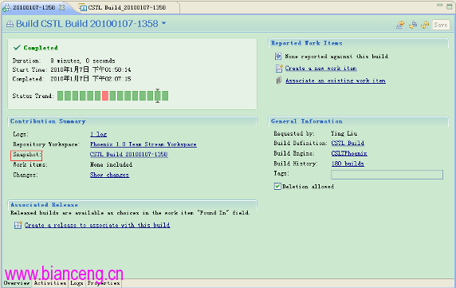The width and height of the screenshot is (456, 288).
Task: Click the '9 minutes, 0 seconds' duration value
Action: (83, 61)
